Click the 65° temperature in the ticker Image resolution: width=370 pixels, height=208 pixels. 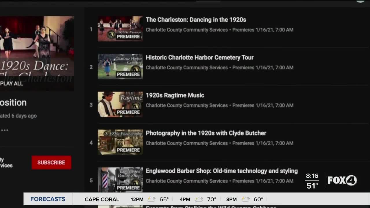click(x=164, y=199)
